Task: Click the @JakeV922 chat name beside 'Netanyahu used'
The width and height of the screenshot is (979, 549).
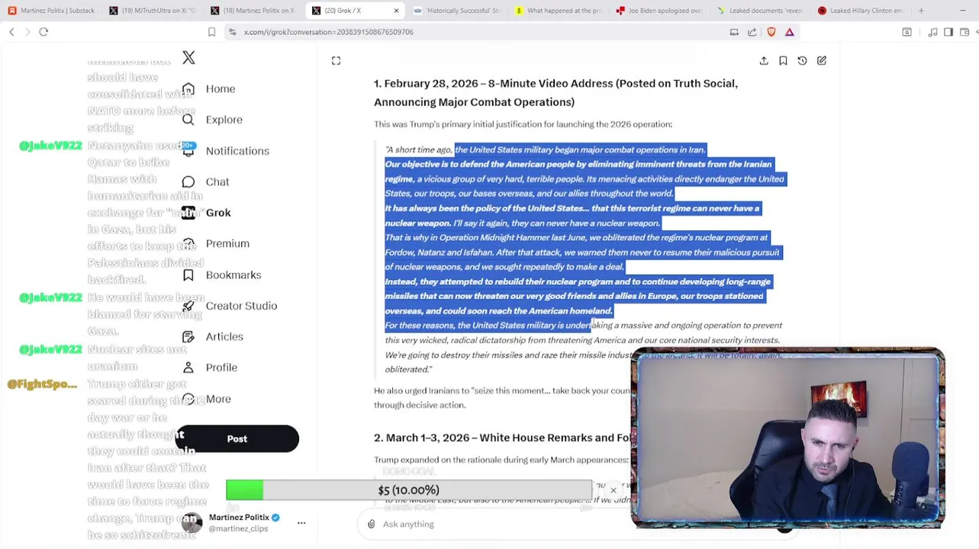Action: [x=50, y=146]
